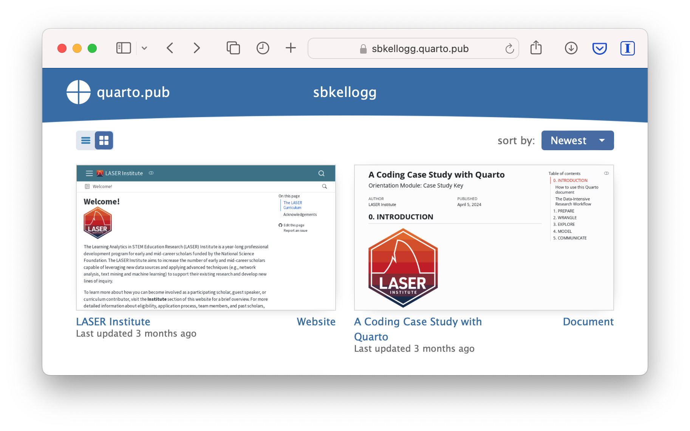This screenshot has height=431, width=690.
Task: Open the Share menu
Action: pos(536,48)
